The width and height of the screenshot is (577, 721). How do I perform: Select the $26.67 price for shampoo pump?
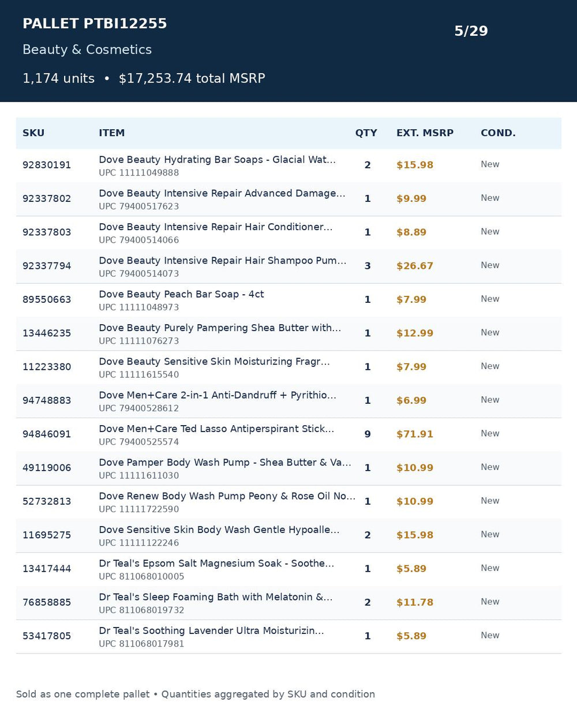(x=414, y=266)
